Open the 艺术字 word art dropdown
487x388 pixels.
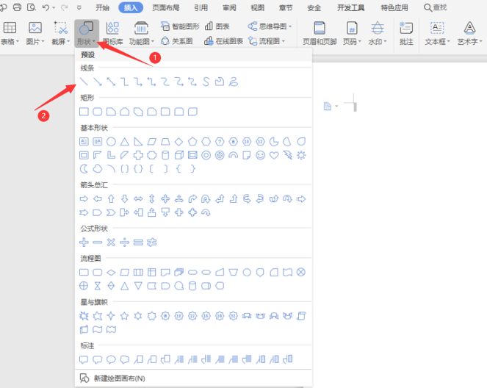click(469, 33)
